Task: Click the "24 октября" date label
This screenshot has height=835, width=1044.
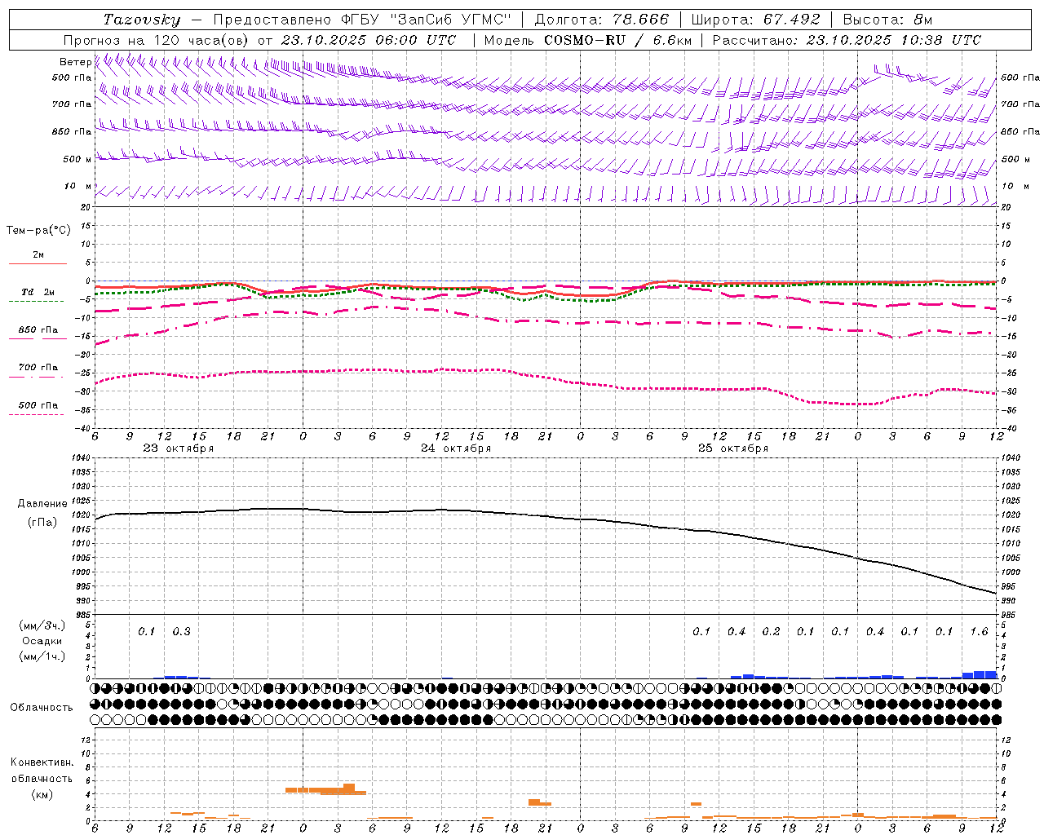Action: pyautogui.click(x=456, y=448)
